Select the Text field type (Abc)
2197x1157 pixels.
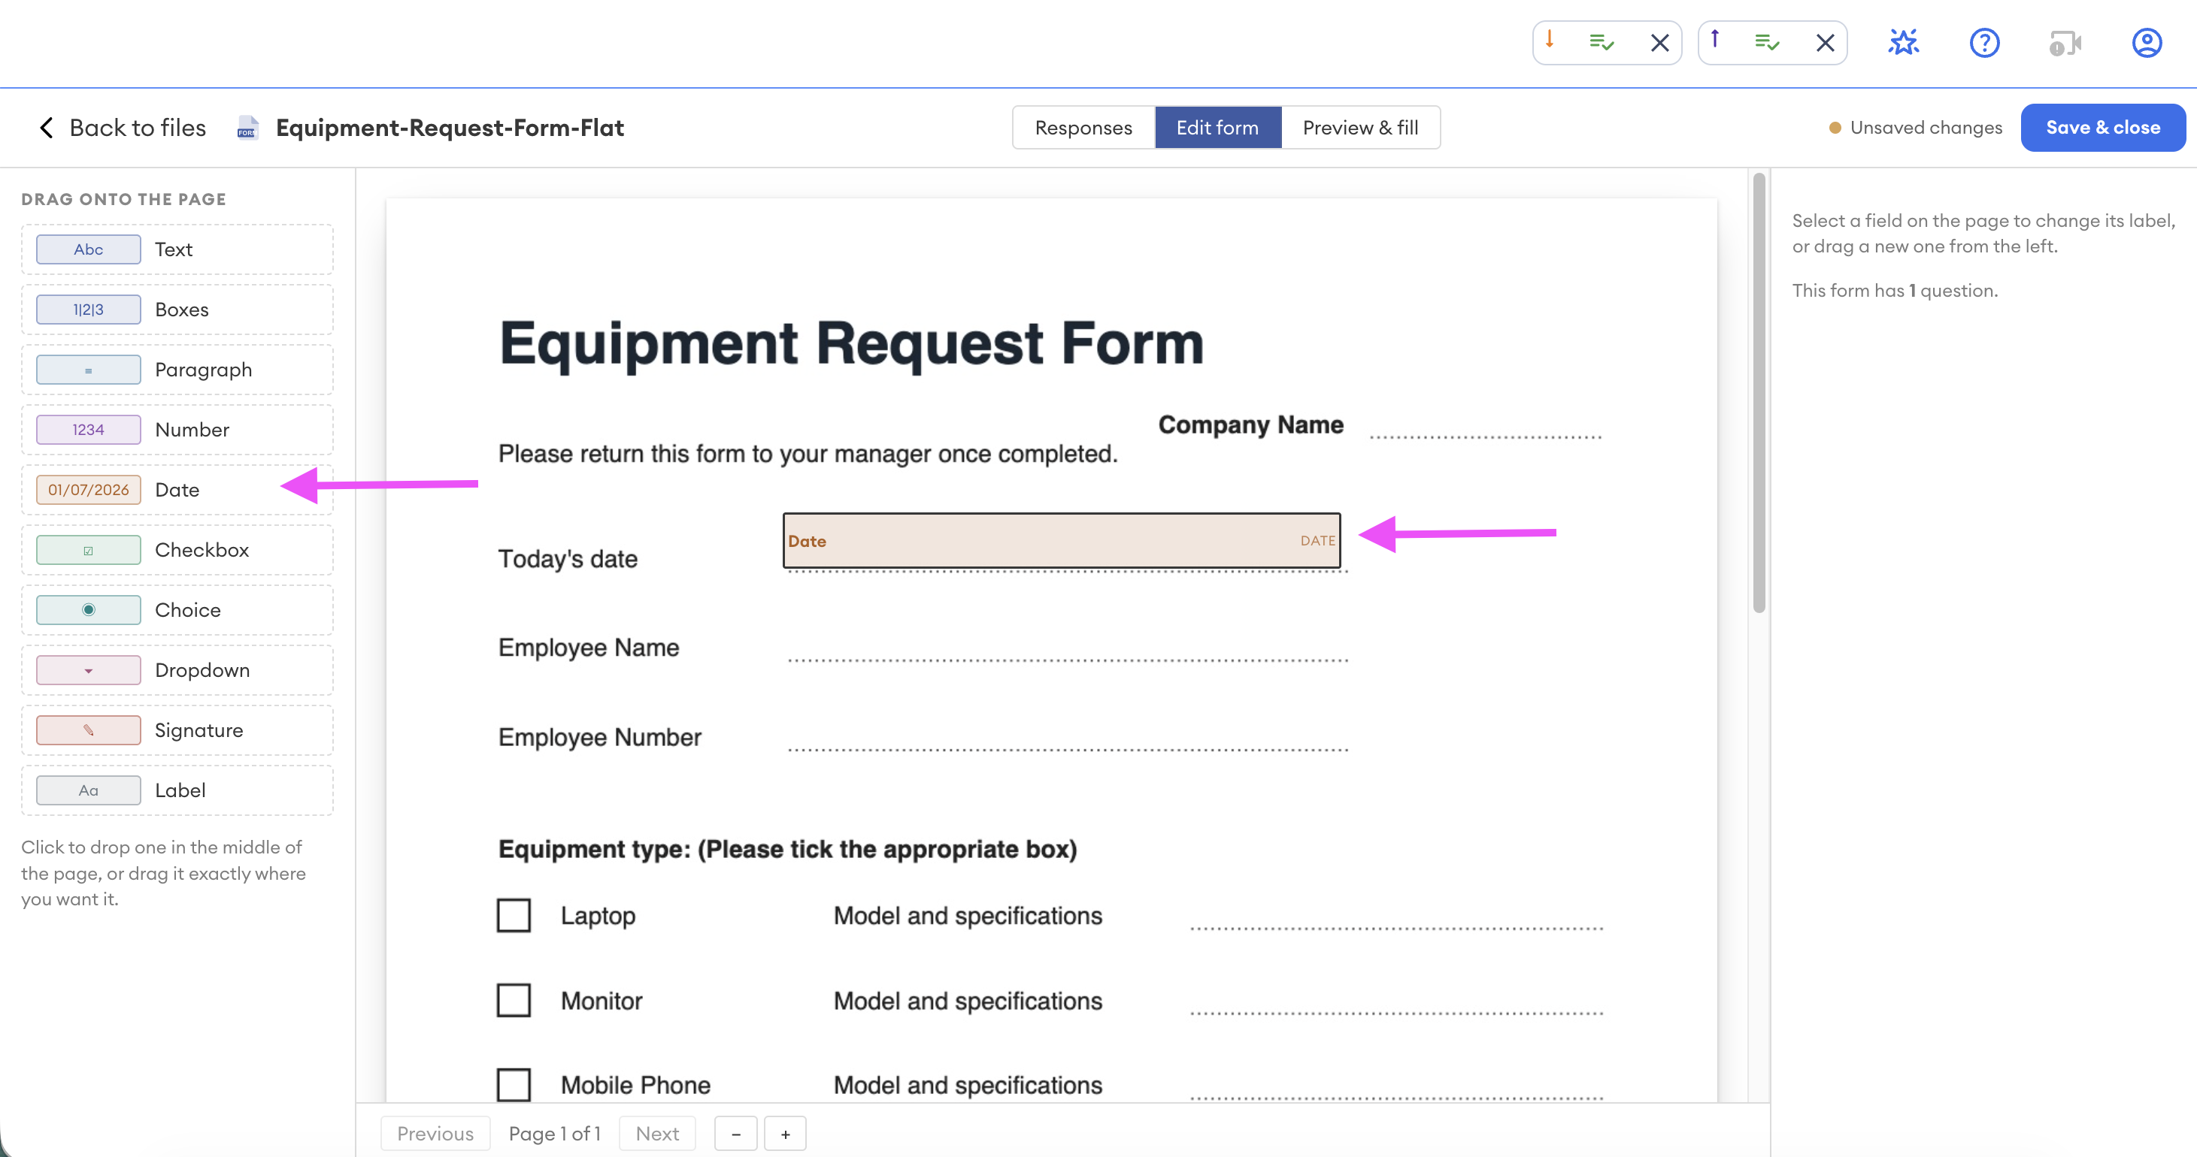pyautogui.click(x=177, y=249)
